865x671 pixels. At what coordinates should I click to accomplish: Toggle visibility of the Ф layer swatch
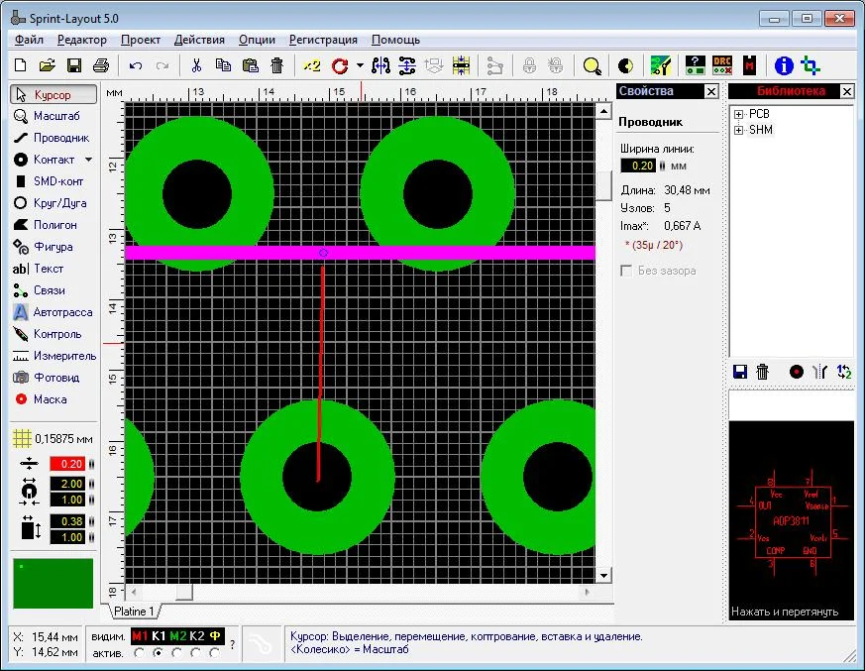215,635
